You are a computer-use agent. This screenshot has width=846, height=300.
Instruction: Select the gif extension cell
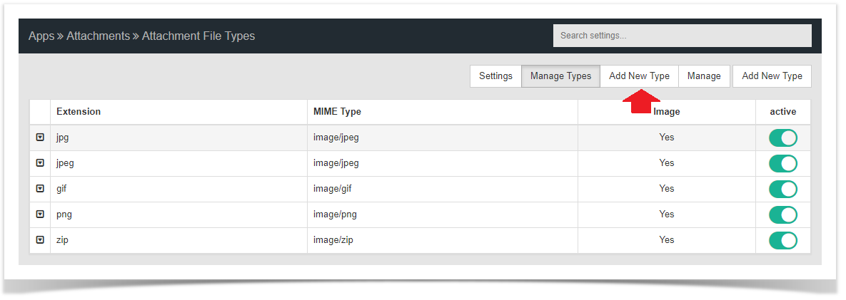point(178,189)
